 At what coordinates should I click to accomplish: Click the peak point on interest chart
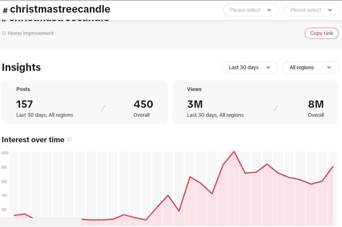pos(234,152)
